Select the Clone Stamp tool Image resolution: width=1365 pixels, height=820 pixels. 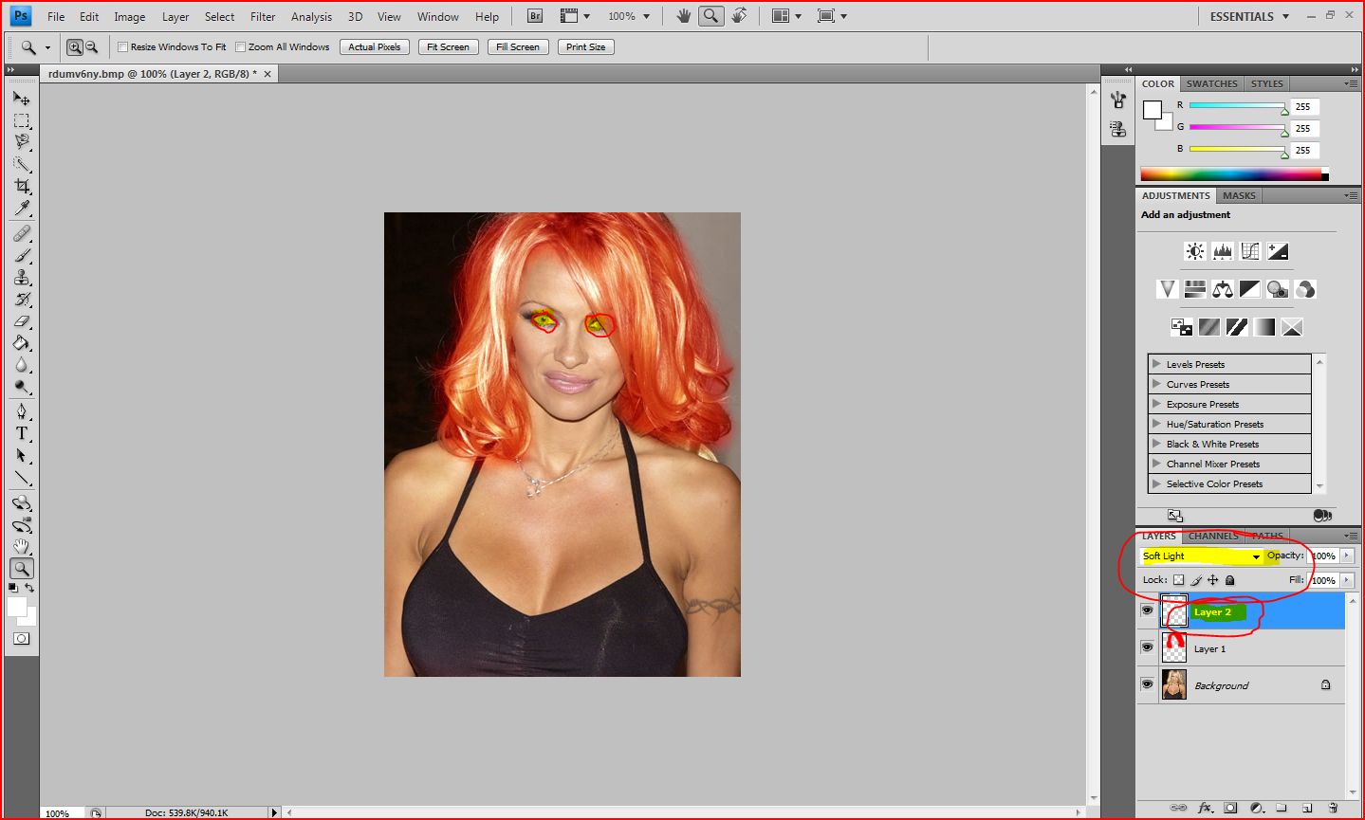click(21, 277)
